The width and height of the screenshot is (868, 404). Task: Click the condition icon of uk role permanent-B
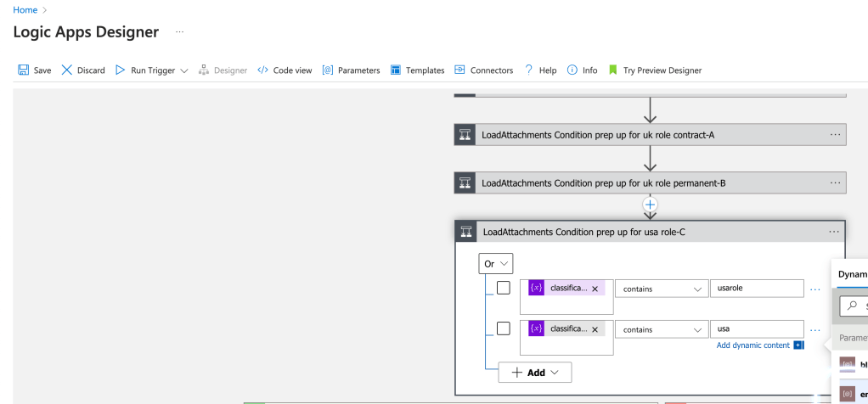(465, 182)
